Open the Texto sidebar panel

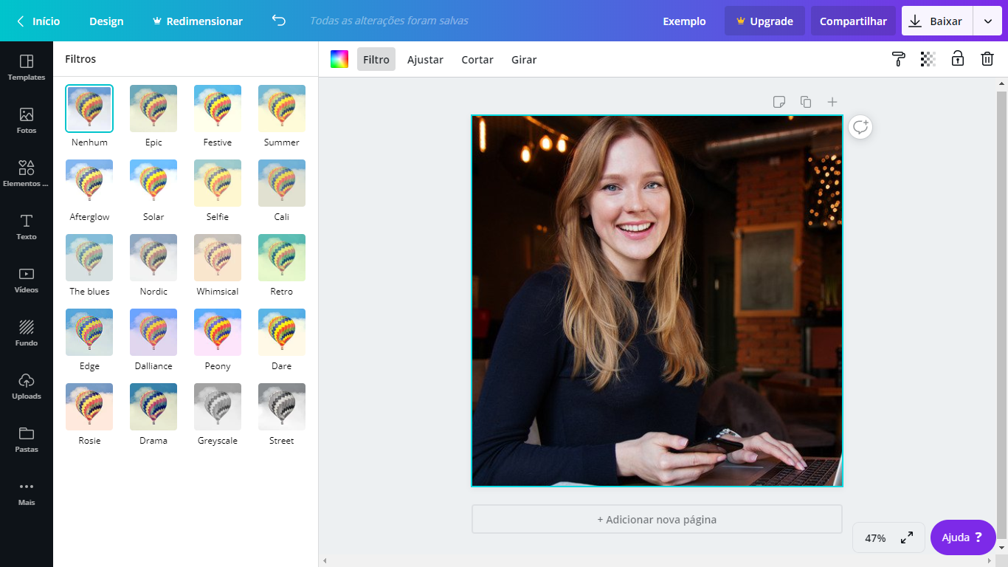tap(27, 227)
